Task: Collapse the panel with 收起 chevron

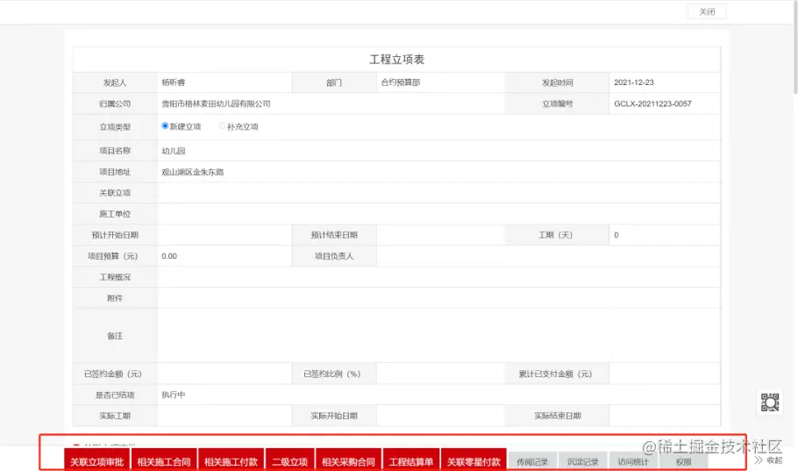Action: pyautogui.click(x=768, y=460)
